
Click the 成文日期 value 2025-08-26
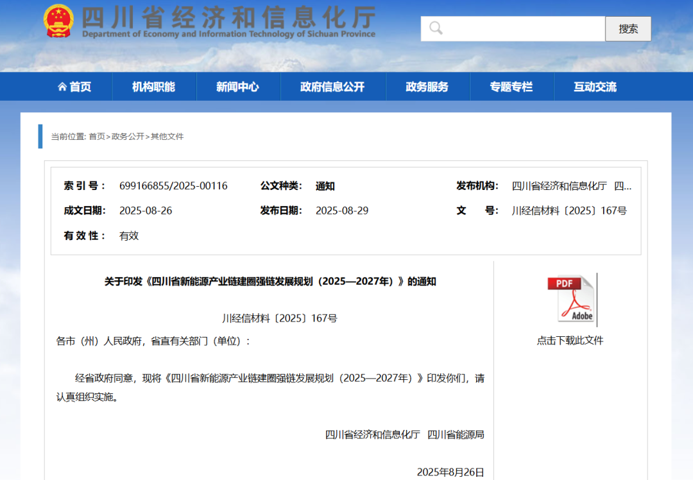tap(146, 211)
